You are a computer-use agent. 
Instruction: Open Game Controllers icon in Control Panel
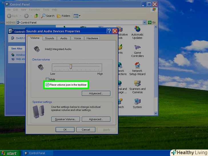(x=137, y=51)
